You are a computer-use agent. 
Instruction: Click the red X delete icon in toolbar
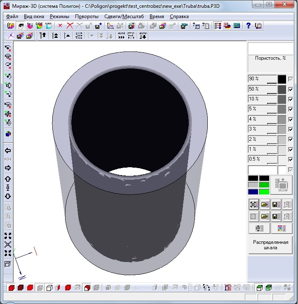tap(60, 26)
